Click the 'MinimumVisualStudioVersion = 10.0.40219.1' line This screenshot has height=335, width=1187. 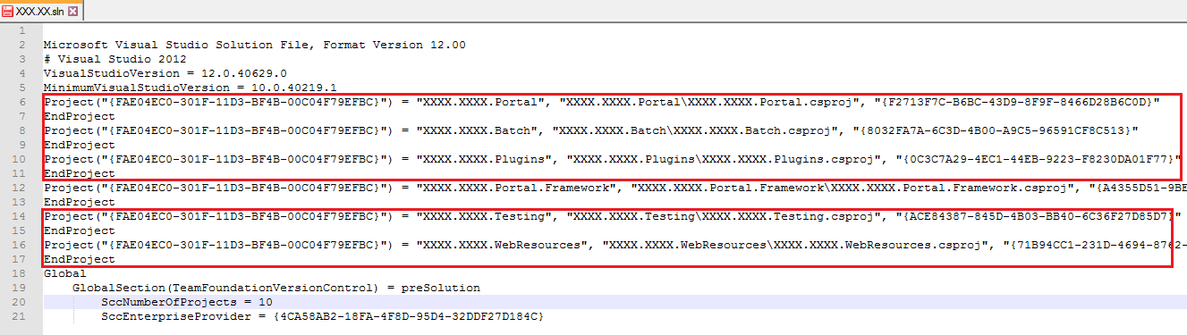click(x=190, y=88)
